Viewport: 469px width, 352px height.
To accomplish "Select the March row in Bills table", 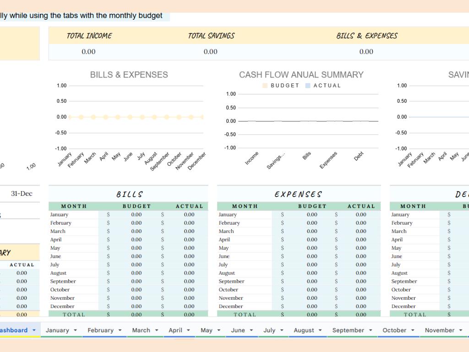I will click(128, 231).
